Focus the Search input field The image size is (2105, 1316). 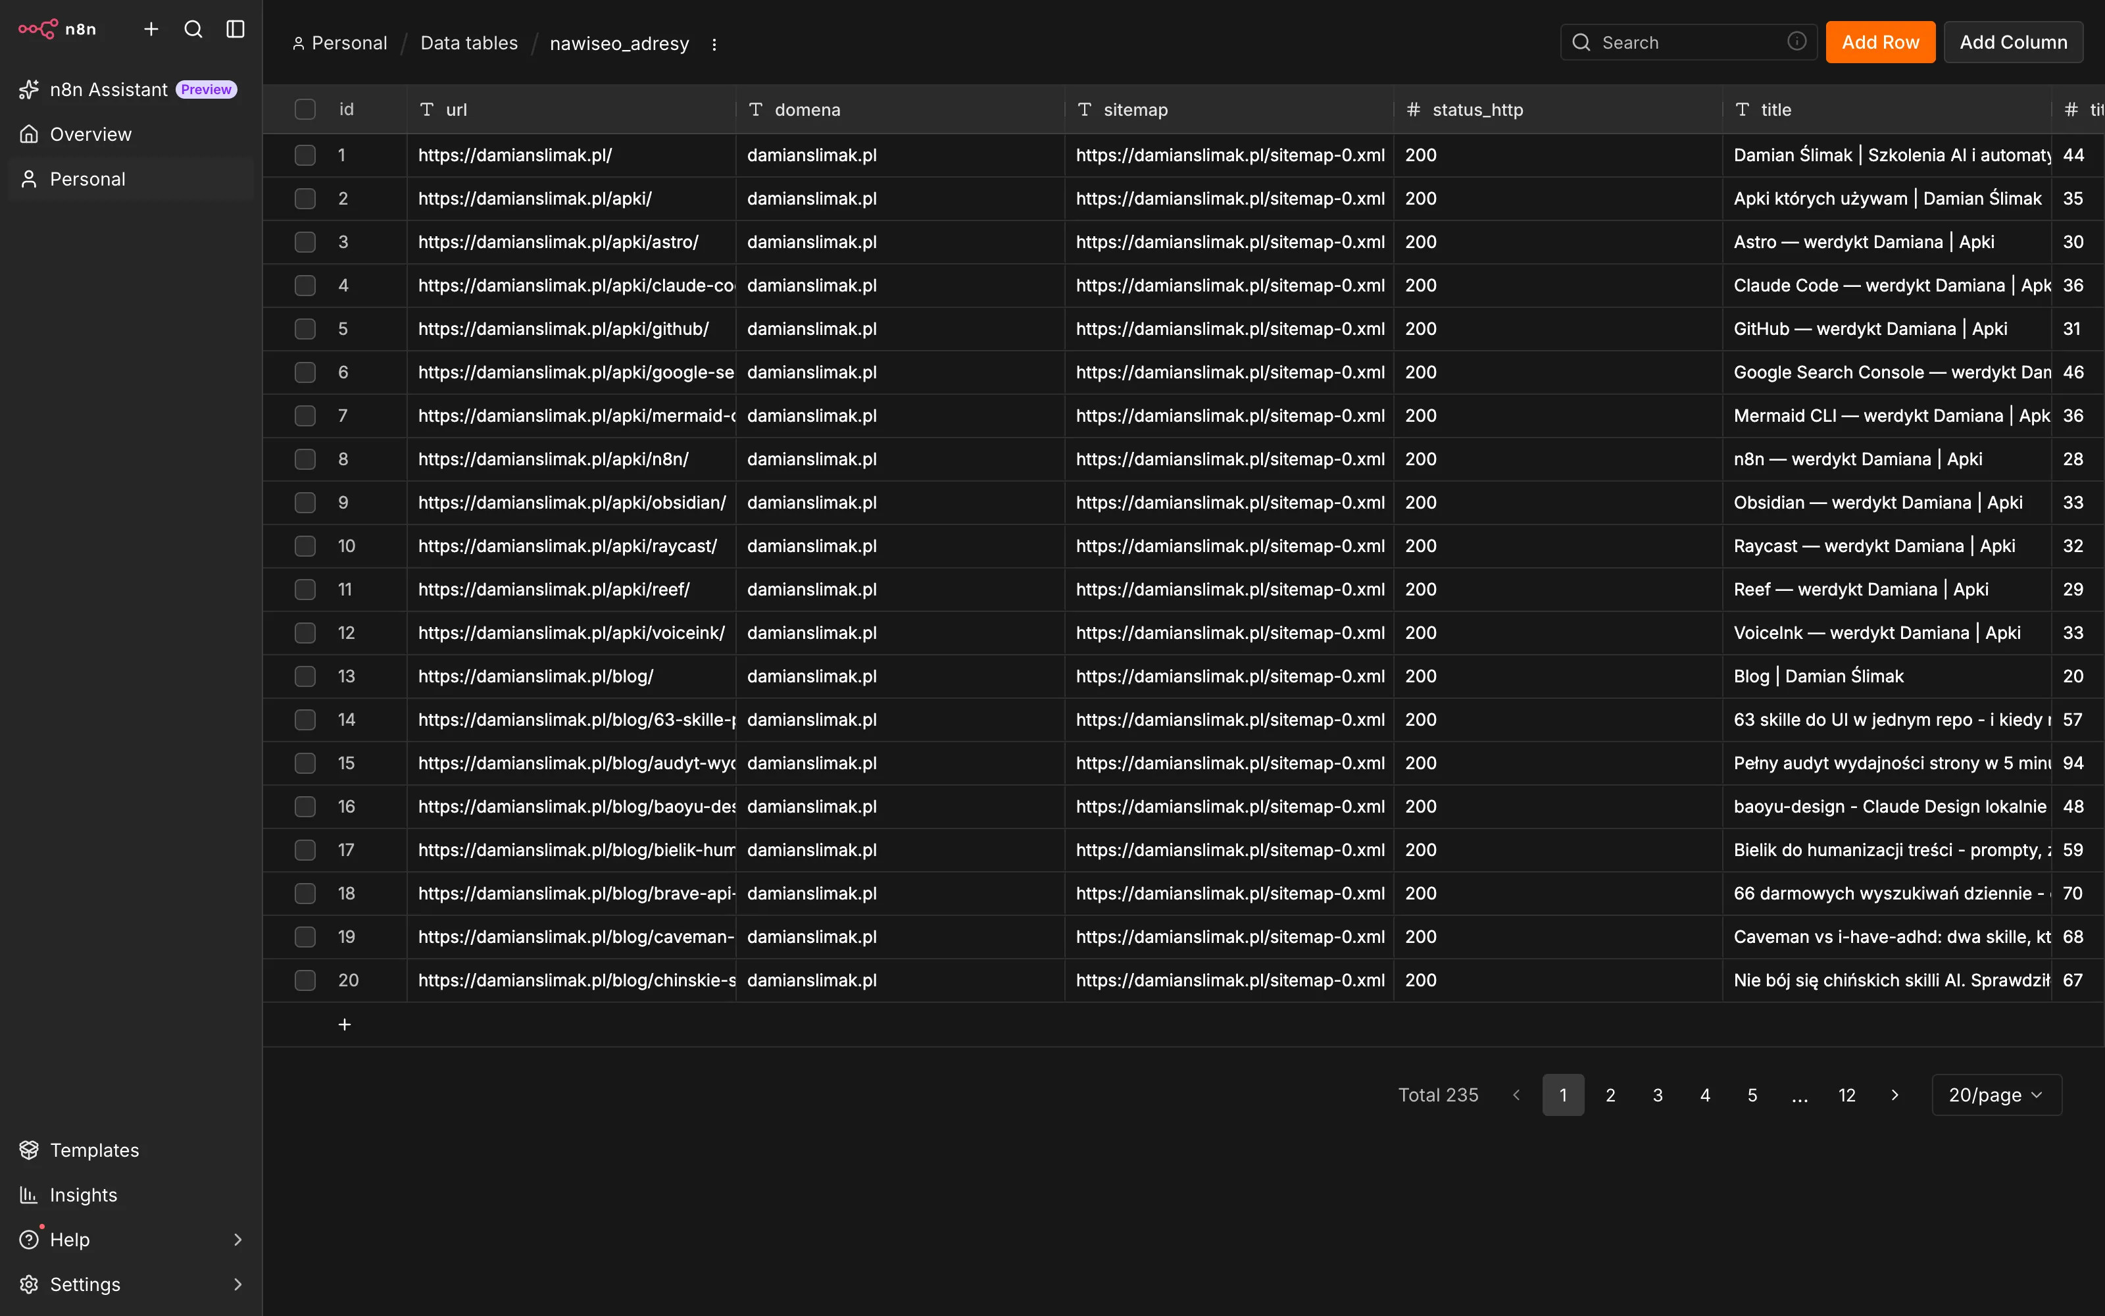1690,41
